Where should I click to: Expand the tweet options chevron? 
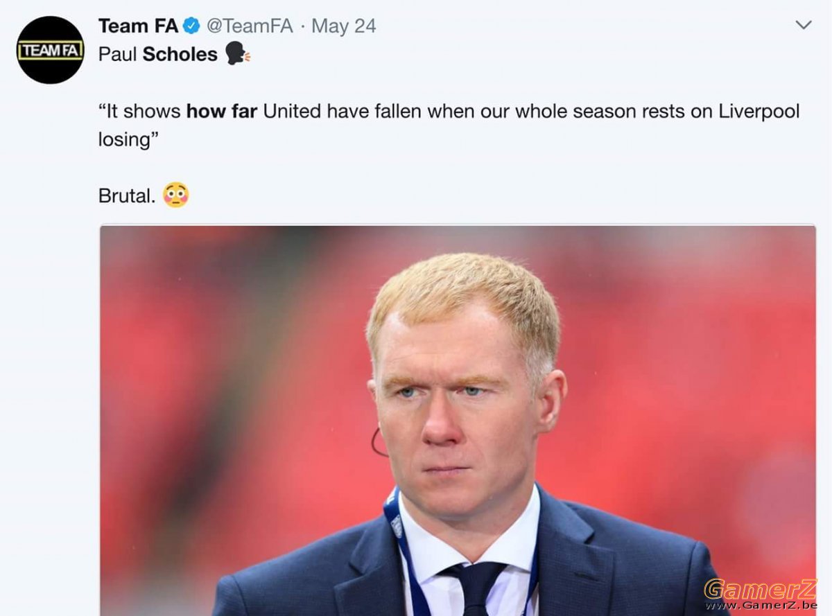point(803,26)
